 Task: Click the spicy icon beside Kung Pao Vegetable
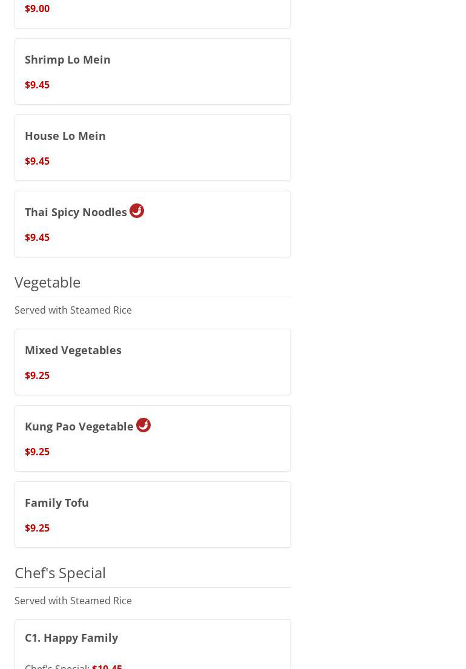point(143,425)
